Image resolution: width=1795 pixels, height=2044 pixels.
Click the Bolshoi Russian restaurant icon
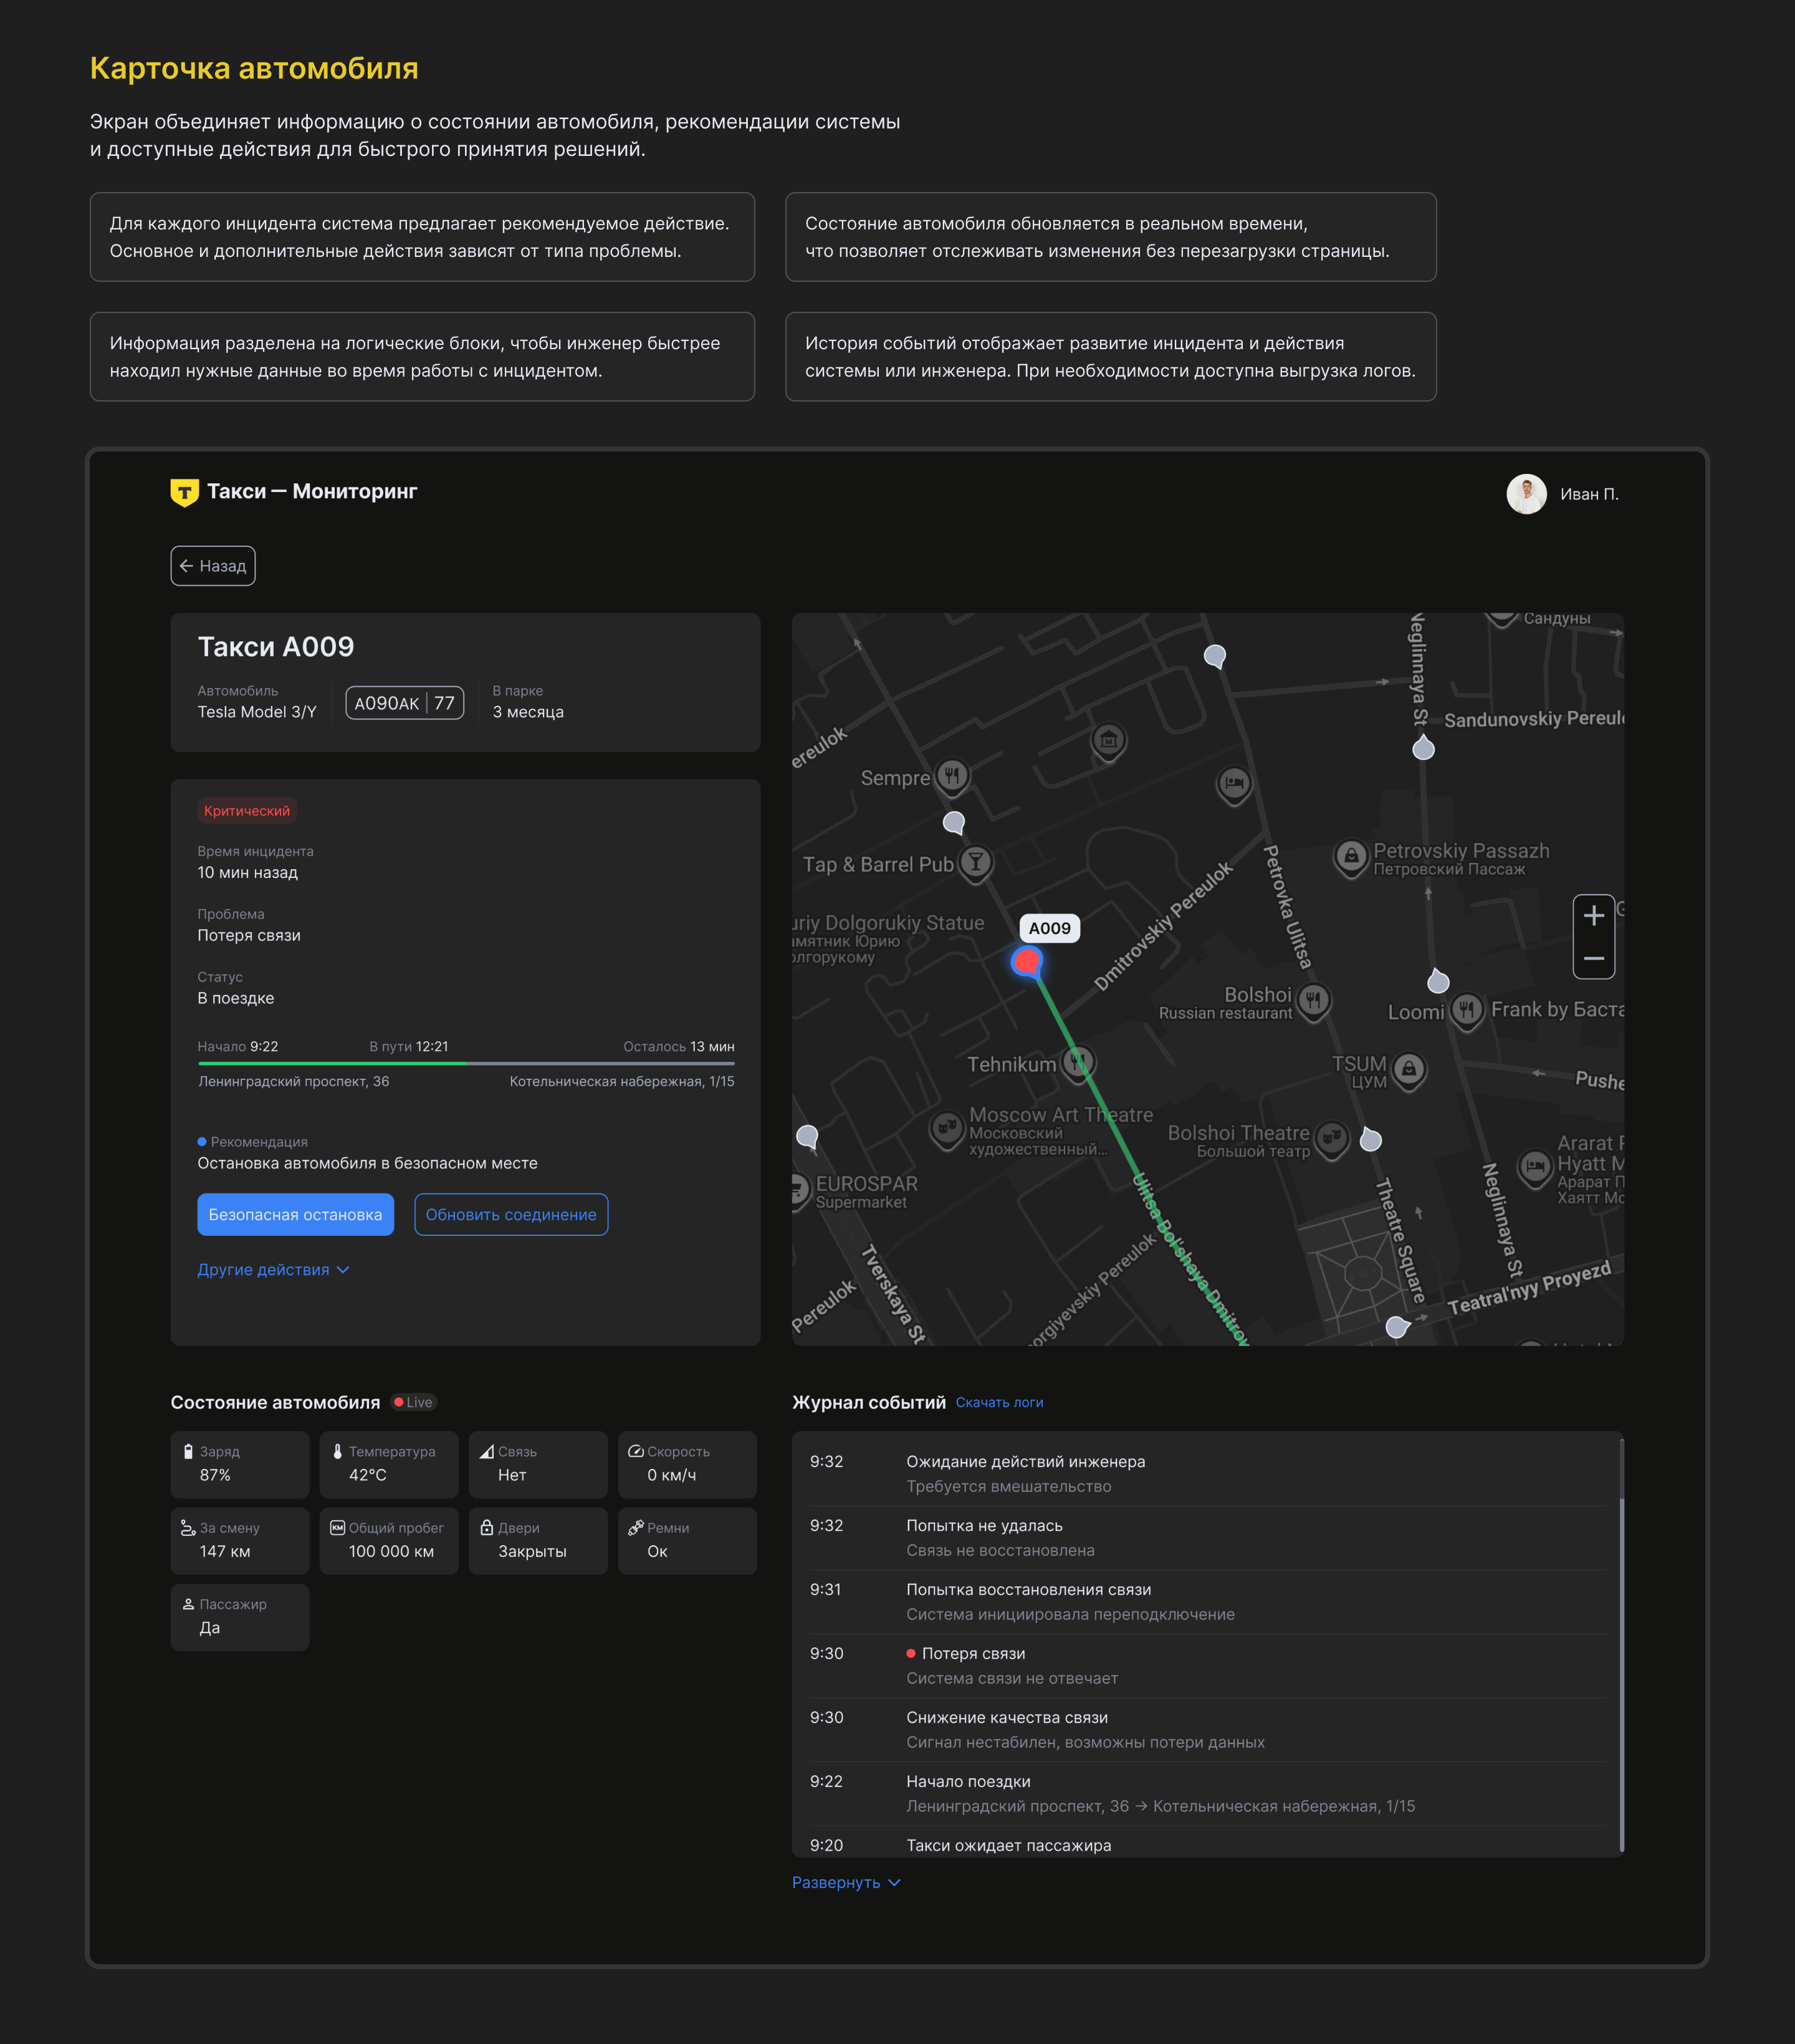click(1313, 1000)
